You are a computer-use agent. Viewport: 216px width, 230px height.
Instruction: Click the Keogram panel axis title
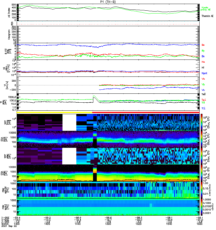click(x=9, y=34)
